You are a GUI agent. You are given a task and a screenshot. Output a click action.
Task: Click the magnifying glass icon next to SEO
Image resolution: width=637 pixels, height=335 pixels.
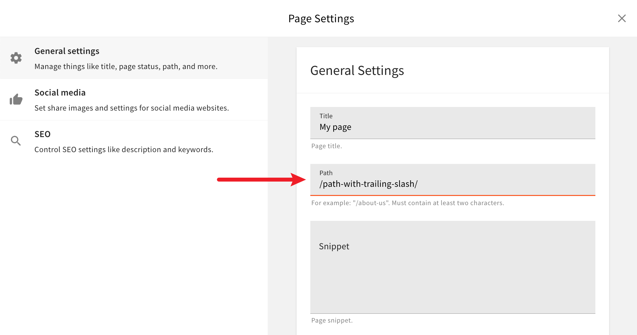coord(16,141)
